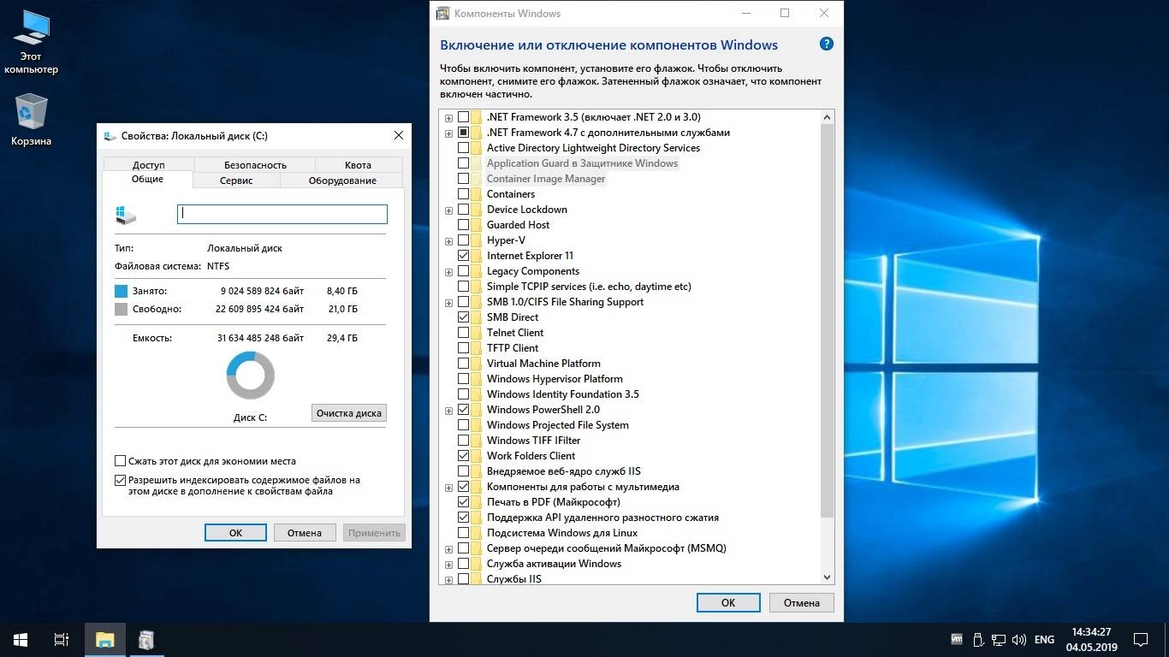The height and width of the screenshot is (657, 1169).
Task: Expand the Device Lockdown node
Action: point(448,210)
